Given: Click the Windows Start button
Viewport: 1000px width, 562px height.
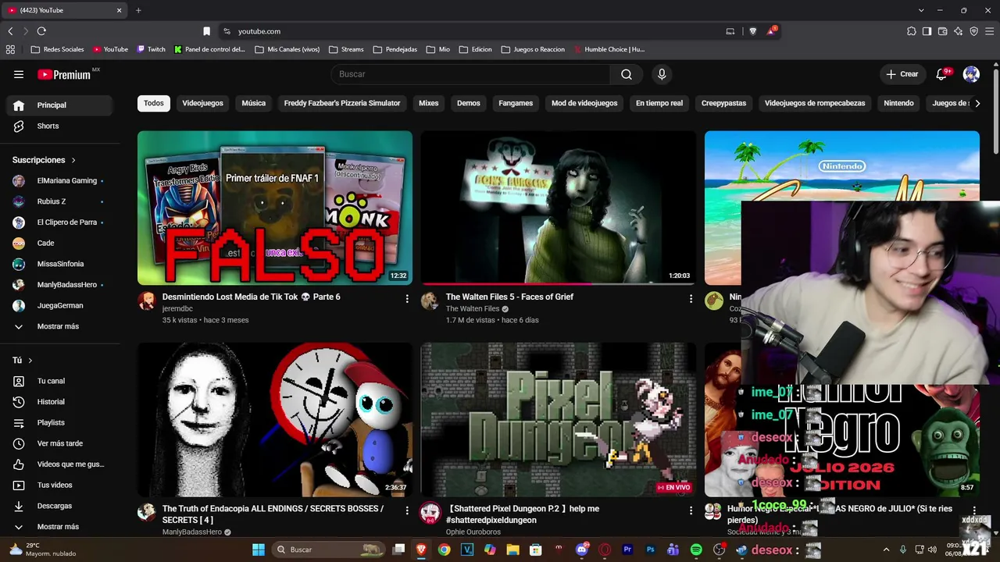Looking at the screenshot, I should 259,550.
